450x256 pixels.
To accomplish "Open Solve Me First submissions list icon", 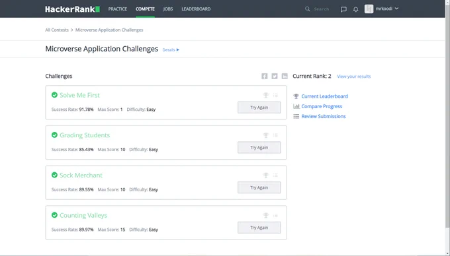I will coord(275,95).
